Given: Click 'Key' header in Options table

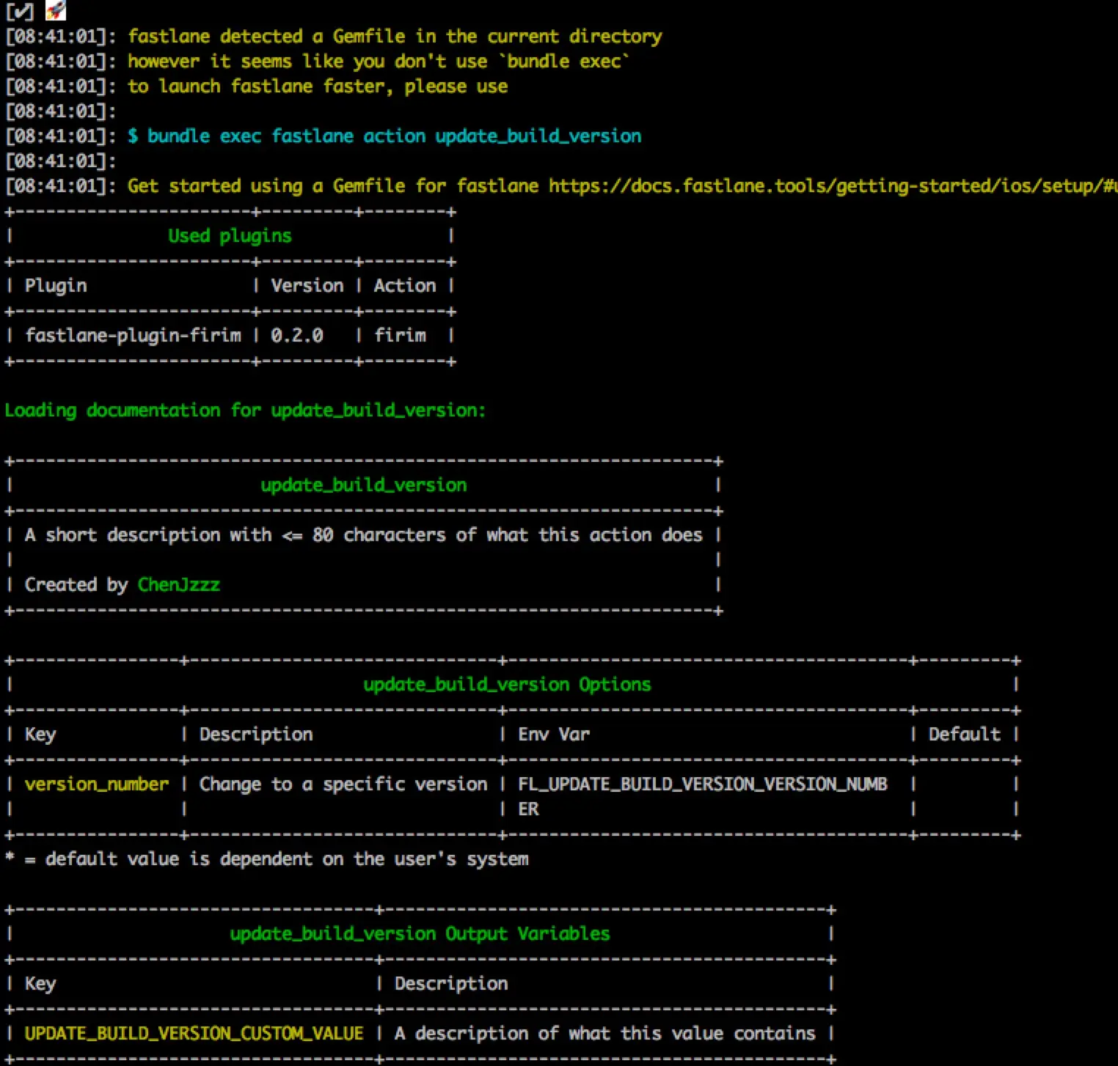Looking at the screenshot, I should 40,735.
